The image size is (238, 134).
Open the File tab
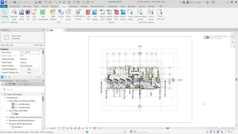pyautogui.click(x=4, y=6)
